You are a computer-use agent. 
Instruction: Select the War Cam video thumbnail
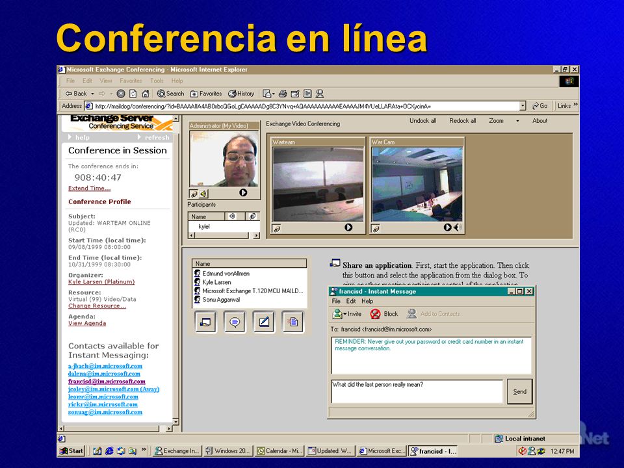417,184
